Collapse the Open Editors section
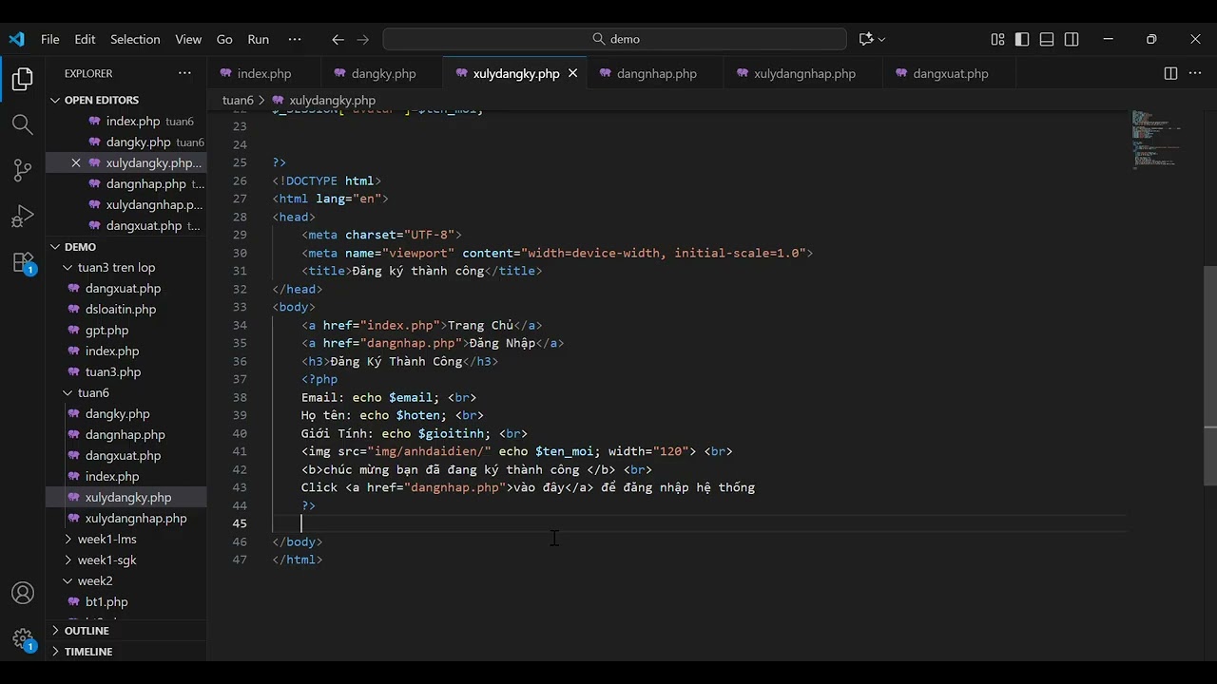Viewport: 1217px width, 684px height. pyautogui.click(x=126, y=100)
